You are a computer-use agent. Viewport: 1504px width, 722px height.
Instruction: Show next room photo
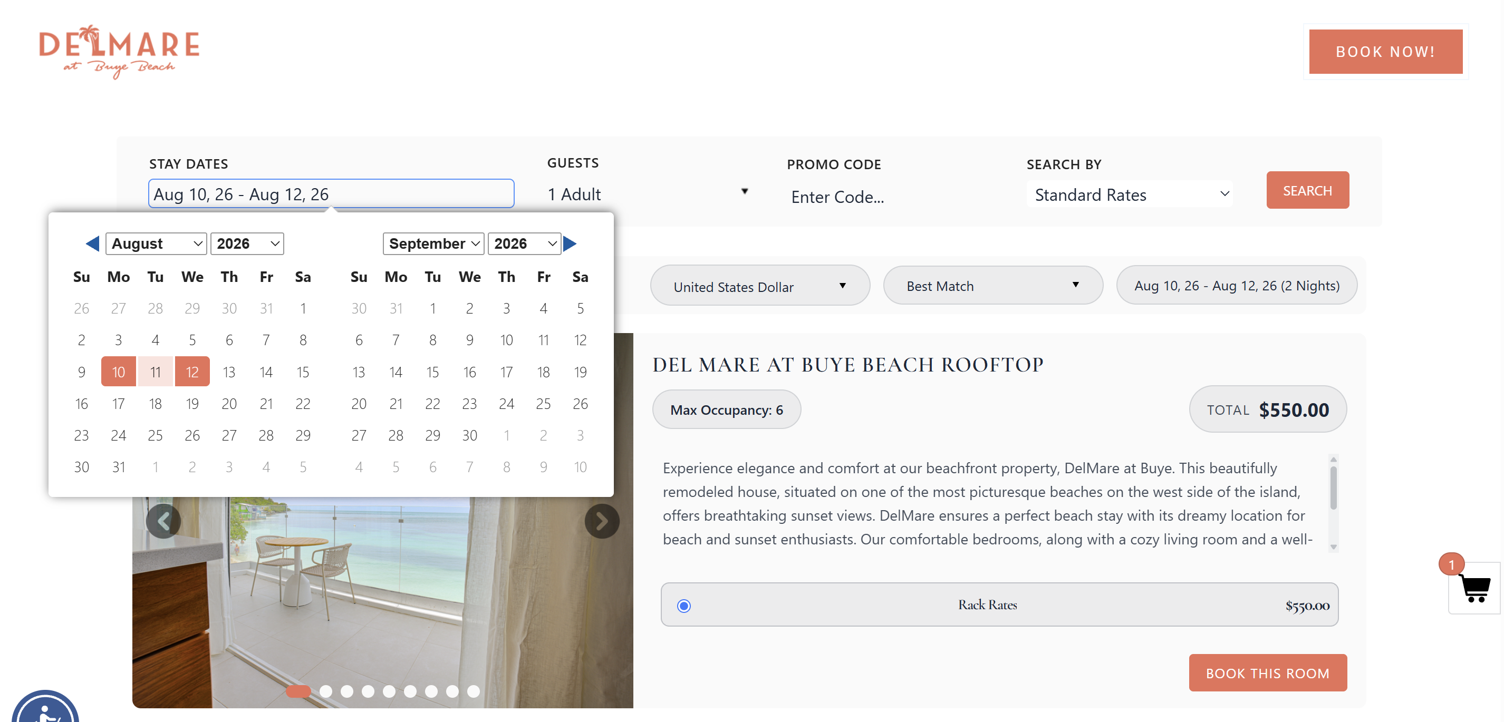point(602,521)
